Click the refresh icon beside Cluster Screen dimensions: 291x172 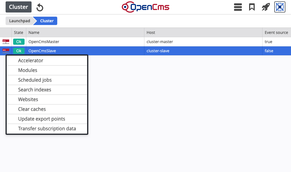click(x=40, y=8)
